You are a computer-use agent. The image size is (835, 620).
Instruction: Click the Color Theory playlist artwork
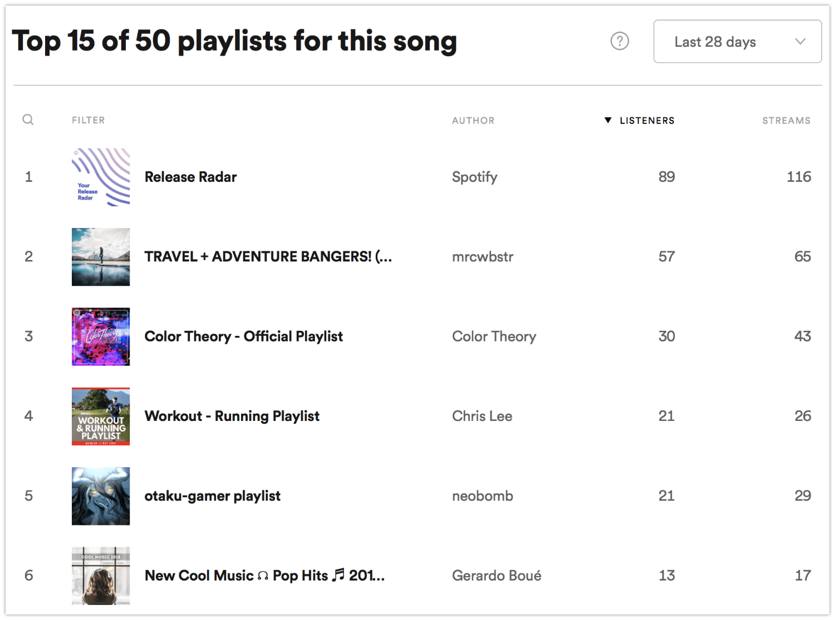coord(100,336)
